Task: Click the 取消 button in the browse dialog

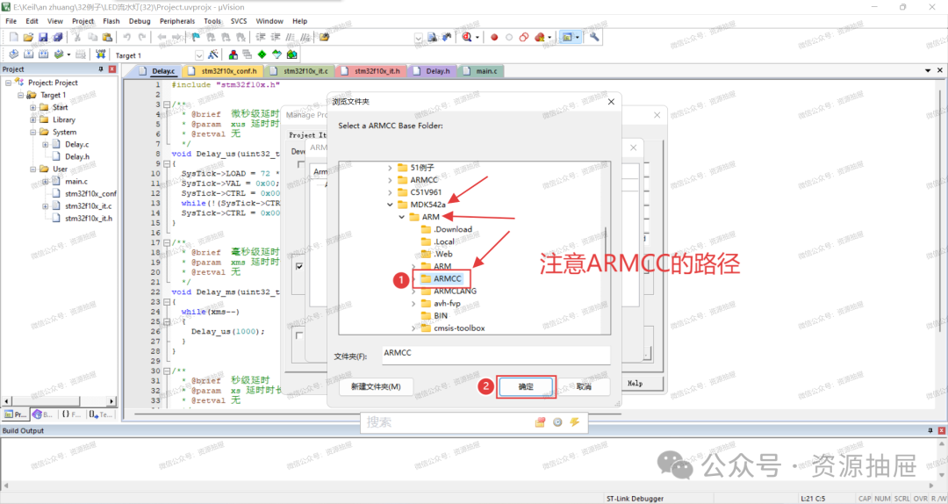Action: (x=584, y=386)
